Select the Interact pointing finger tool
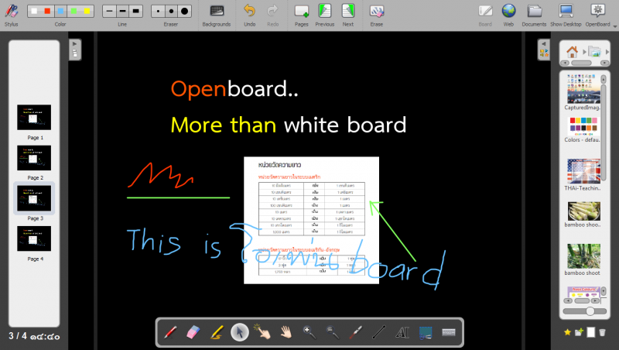 click(263, 332)
